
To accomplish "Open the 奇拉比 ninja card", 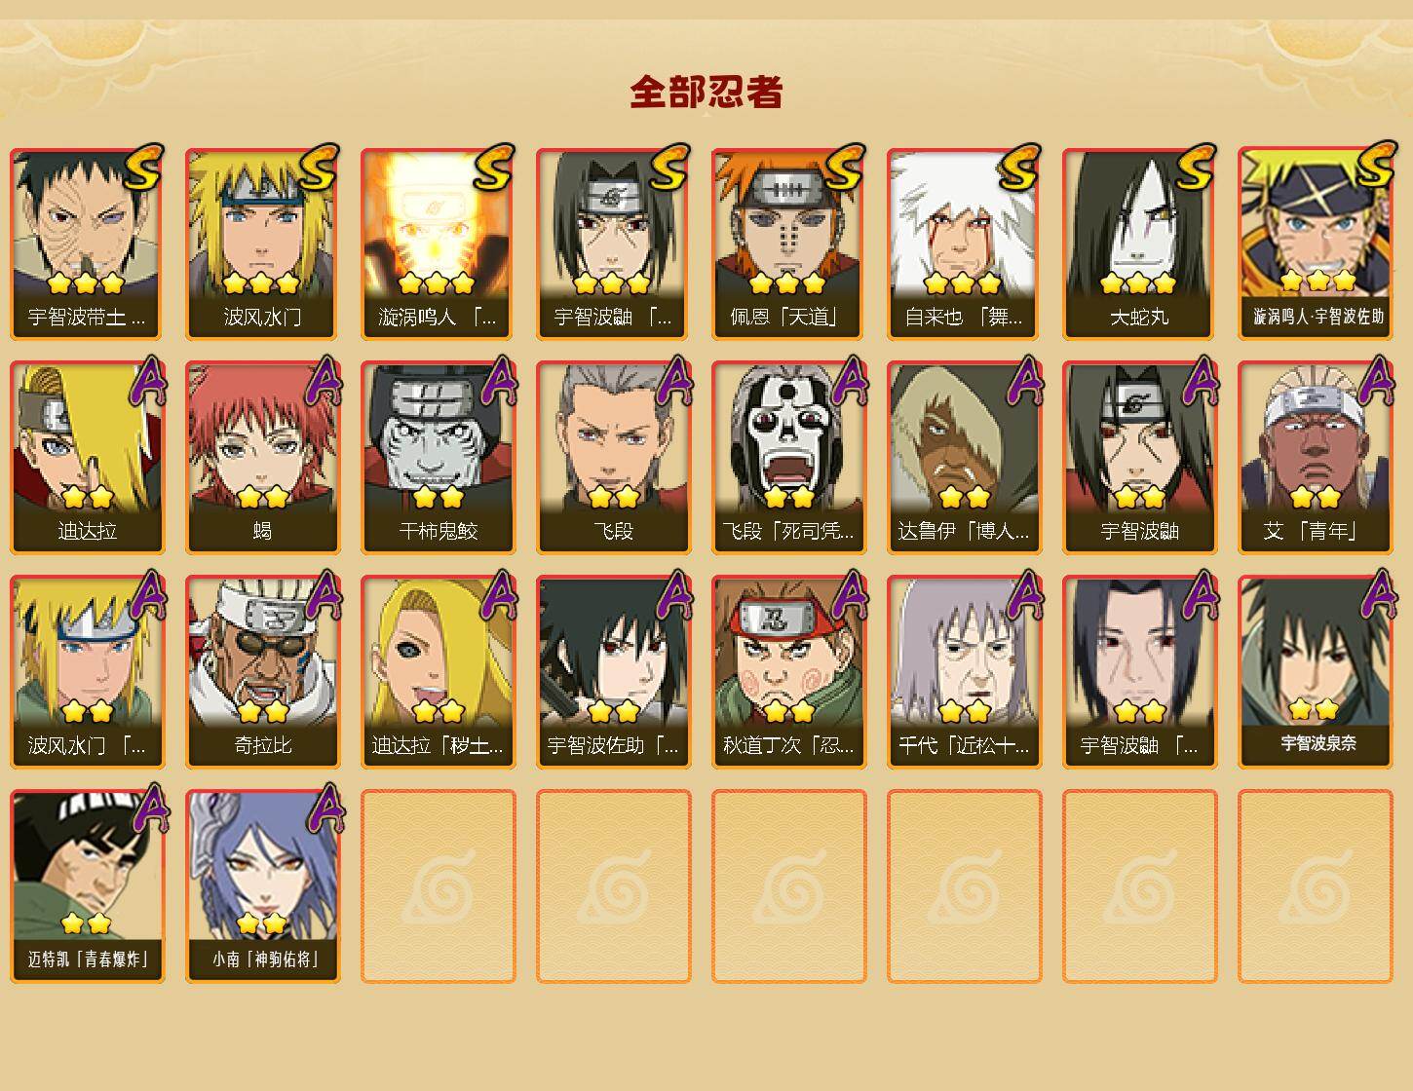I will 262,672.
